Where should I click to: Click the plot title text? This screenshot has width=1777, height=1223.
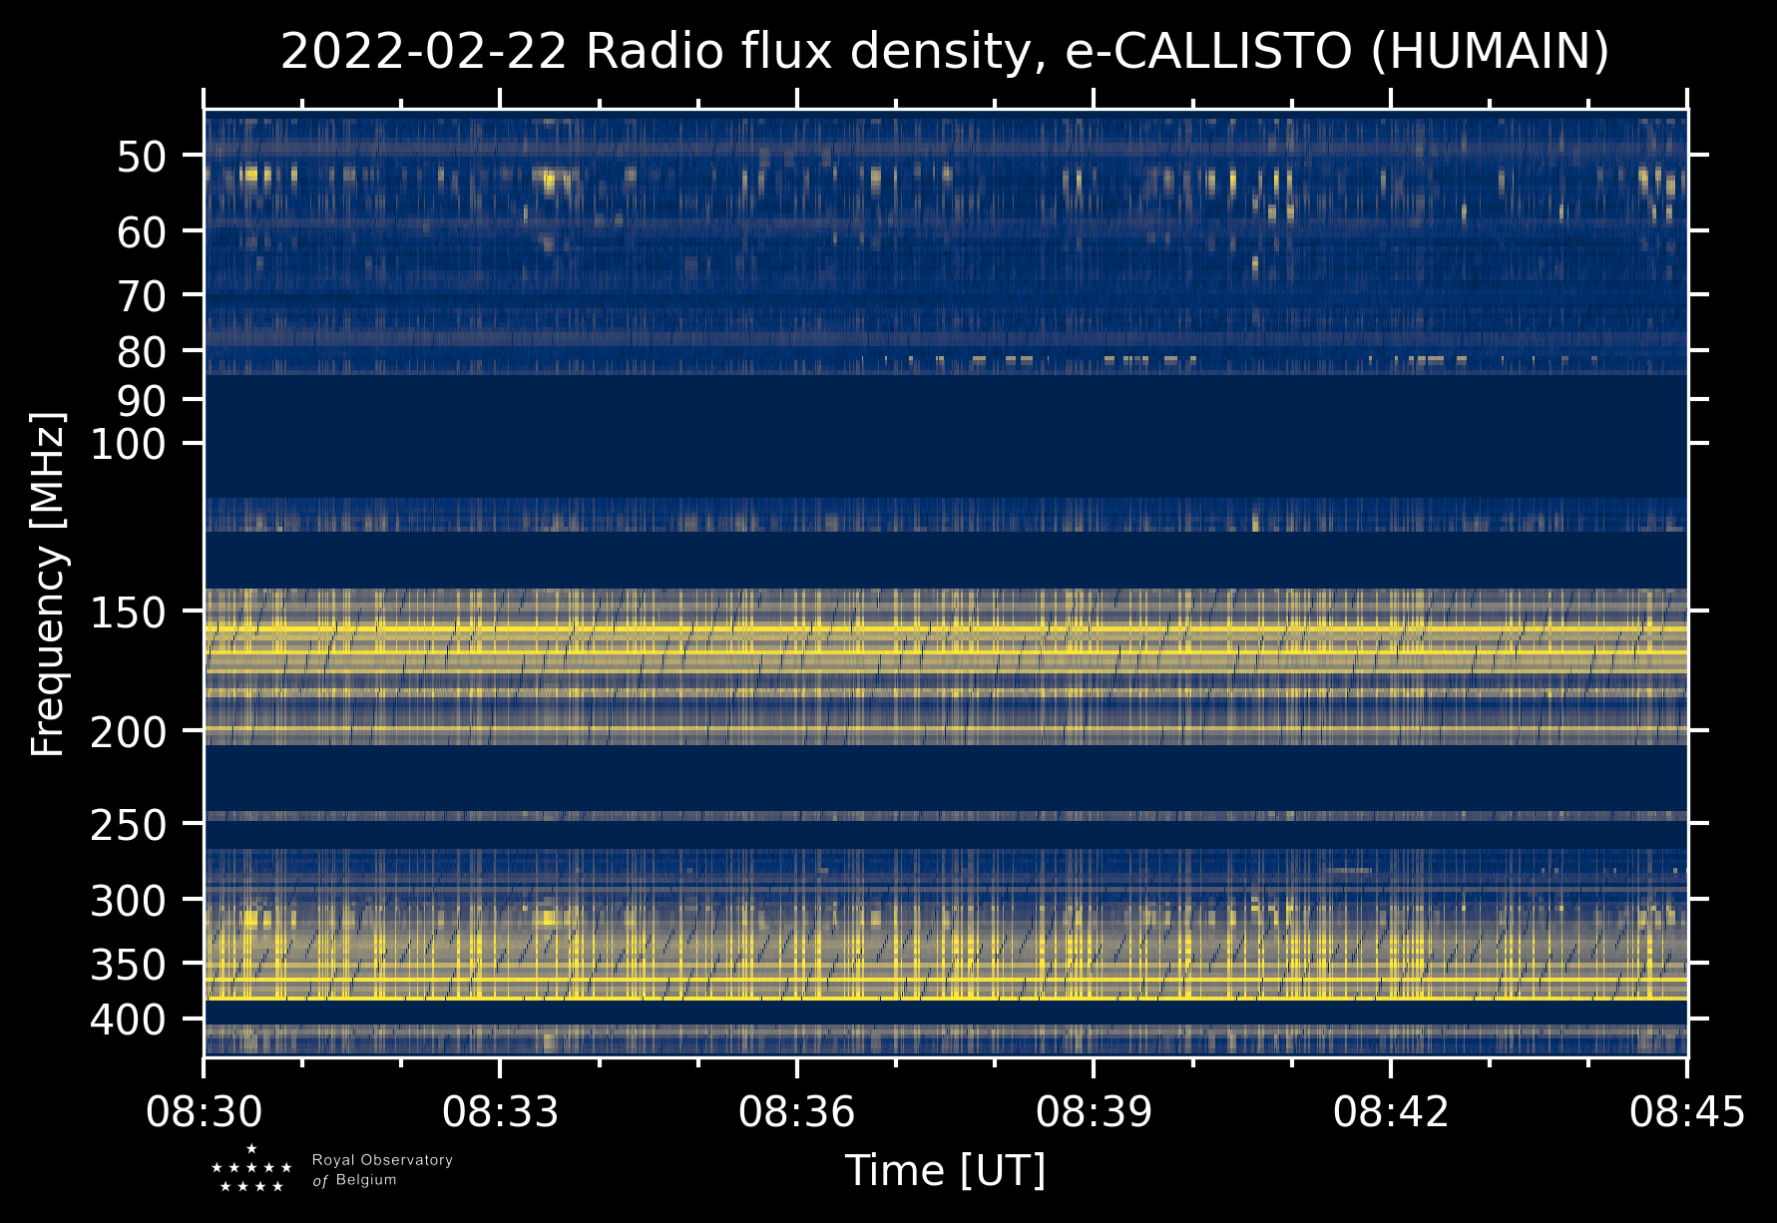945,52
